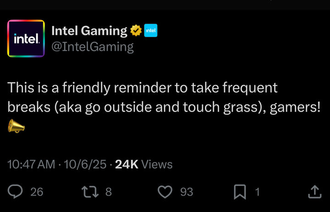Click the bookmark count 1
The image size is (330, 212).
(257, 192)
